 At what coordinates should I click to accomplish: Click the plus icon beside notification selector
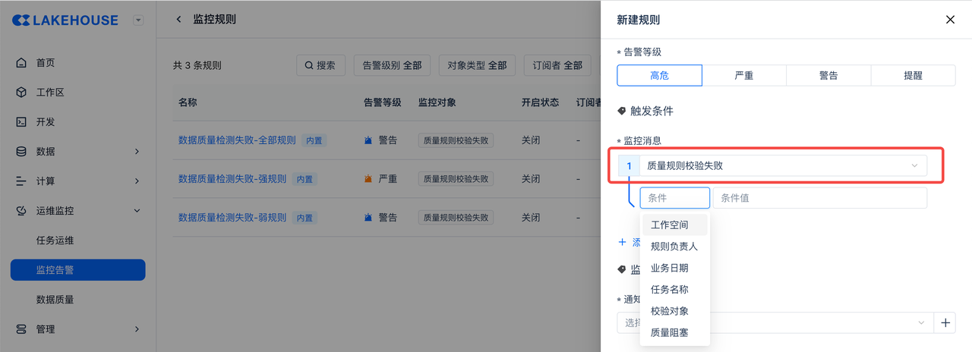tap(945, 323)
